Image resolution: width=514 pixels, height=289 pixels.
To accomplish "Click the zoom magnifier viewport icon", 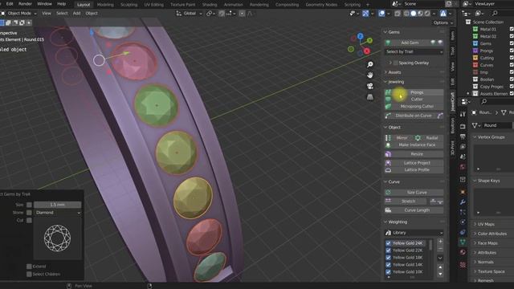I will (369, 64).
